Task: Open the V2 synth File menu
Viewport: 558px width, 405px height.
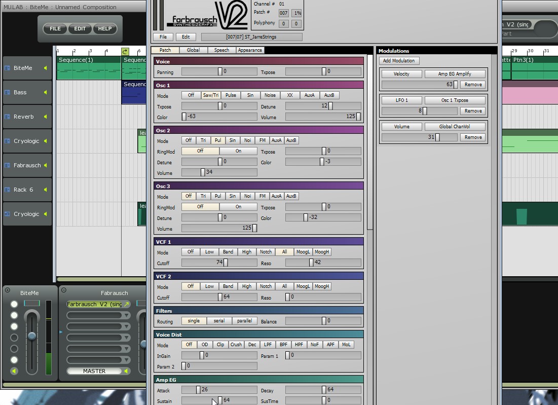Action: (x=163, y=37)
